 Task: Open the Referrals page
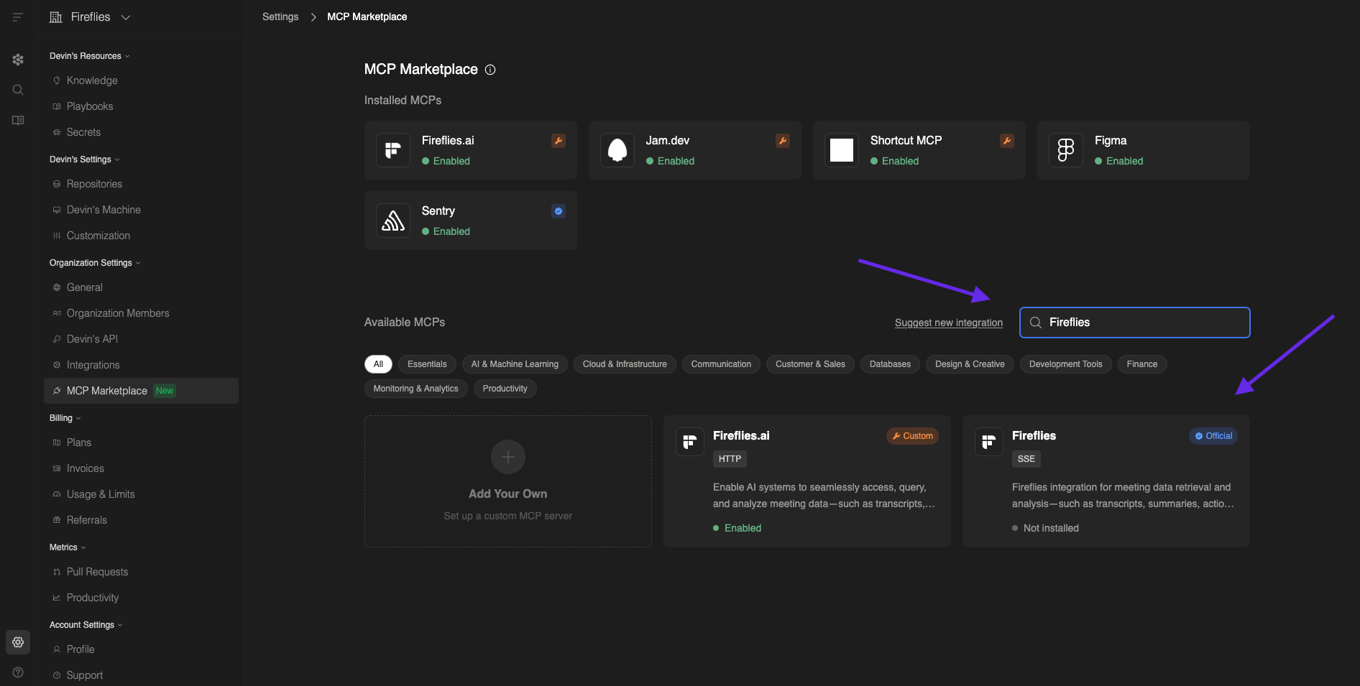tap(141, 520)
